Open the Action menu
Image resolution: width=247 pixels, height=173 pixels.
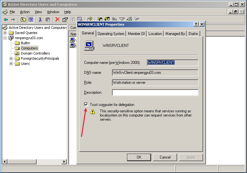point(25,12)
